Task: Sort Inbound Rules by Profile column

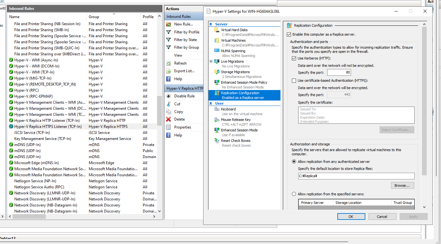Action: 148,17
